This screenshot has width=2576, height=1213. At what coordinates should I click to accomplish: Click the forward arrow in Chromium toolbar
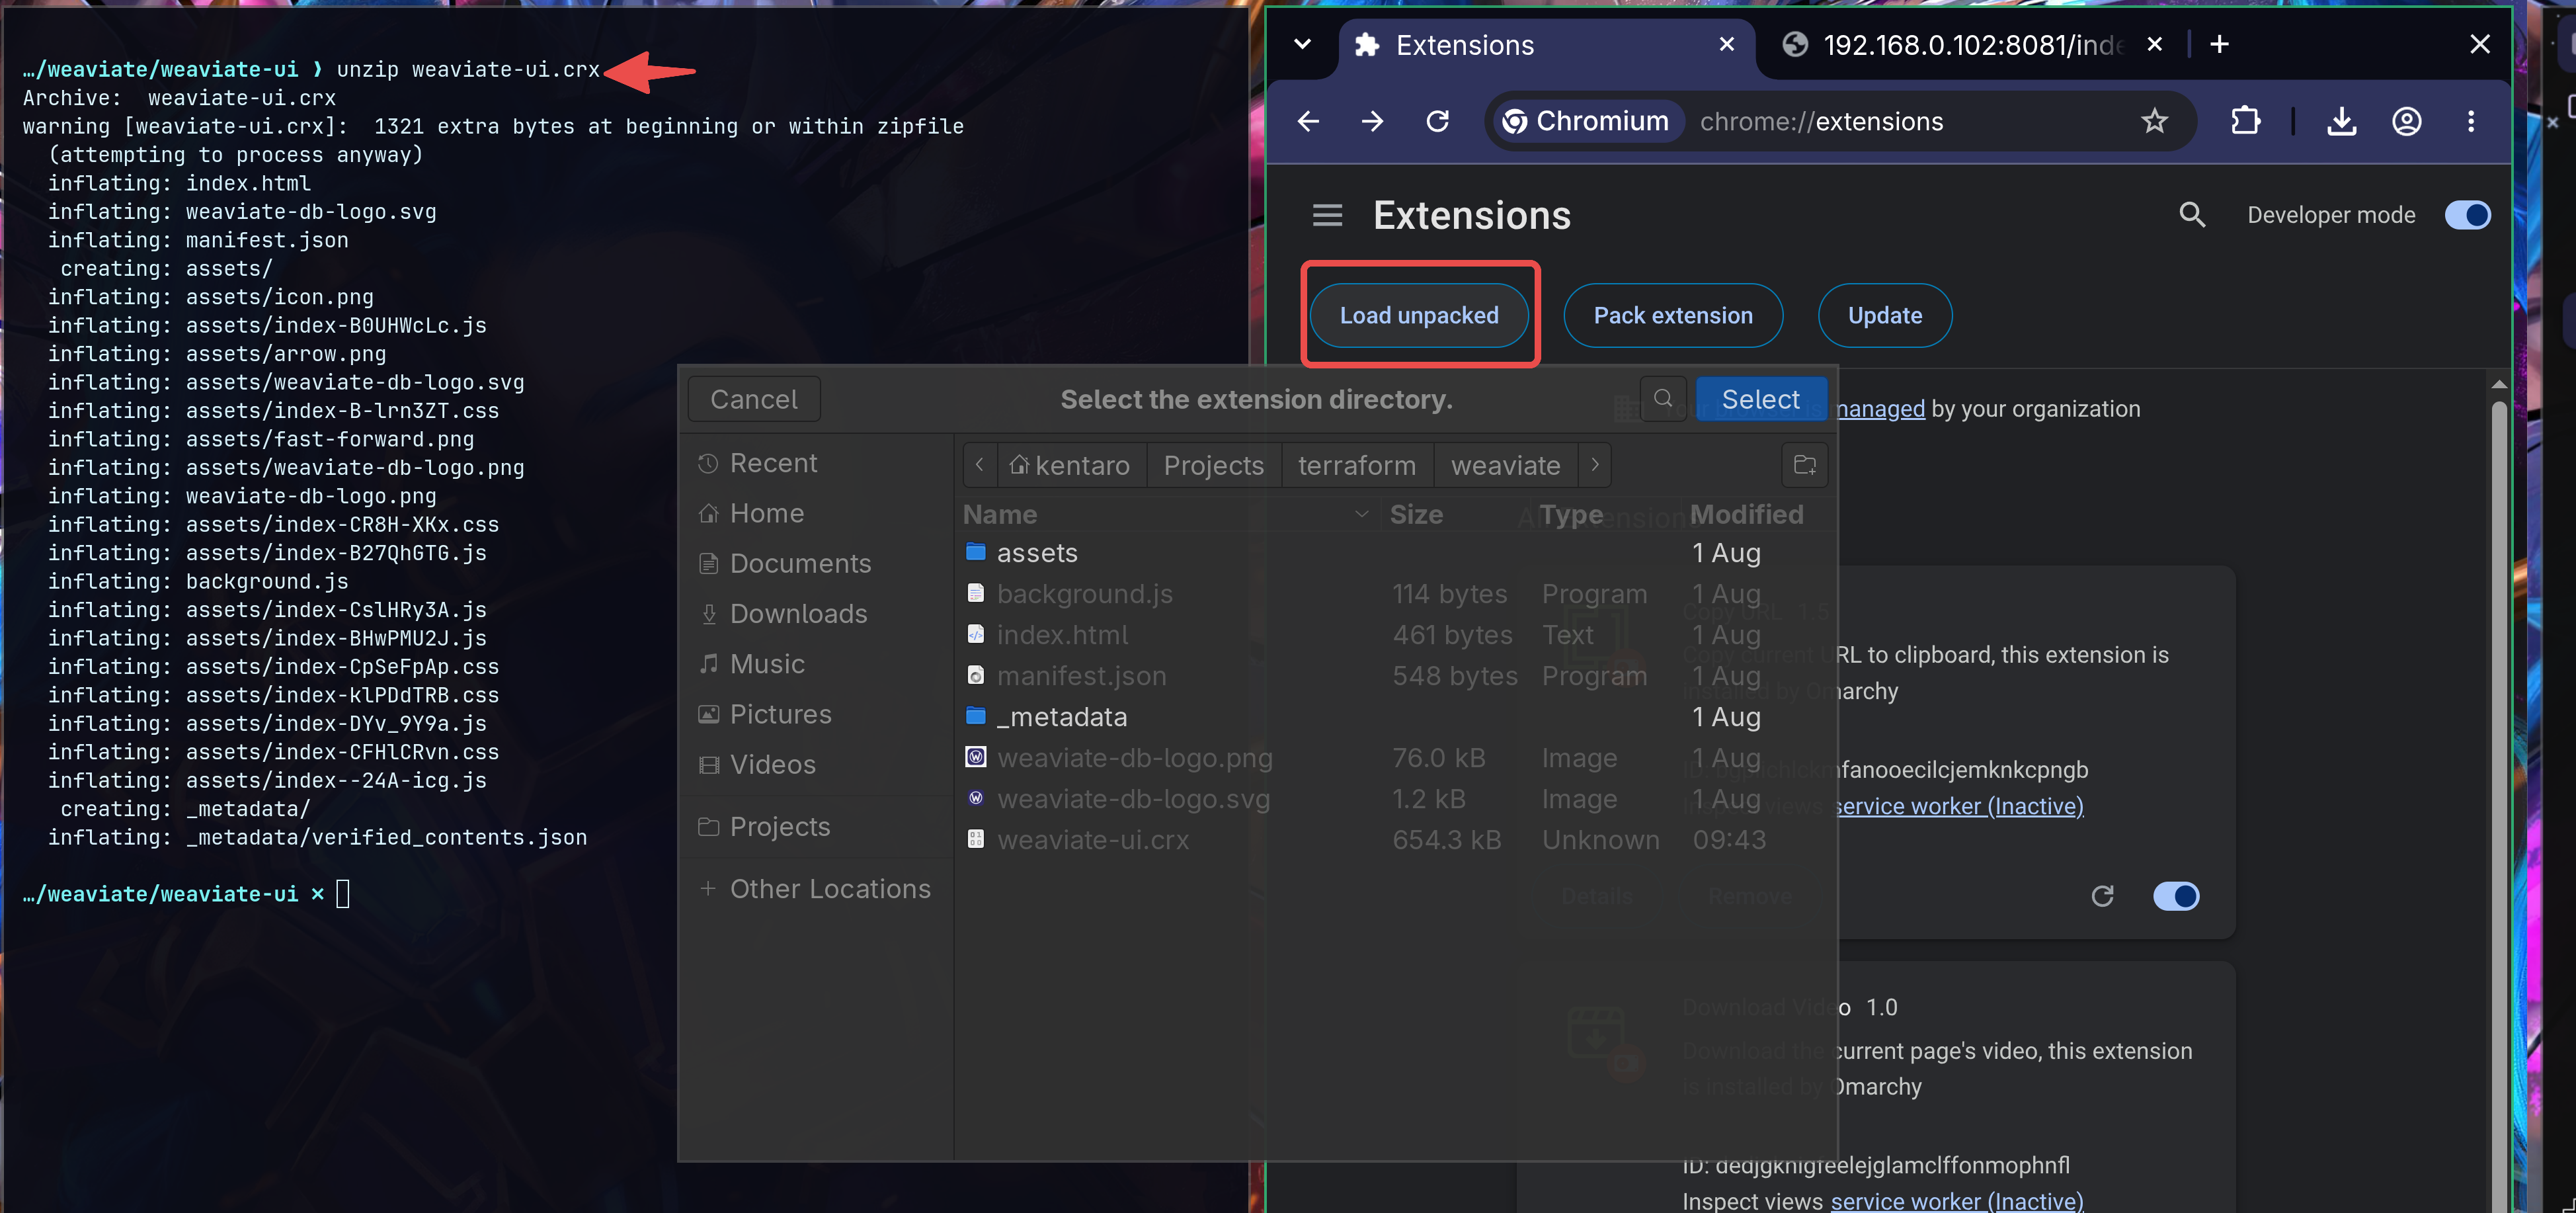click(1373, 122)
